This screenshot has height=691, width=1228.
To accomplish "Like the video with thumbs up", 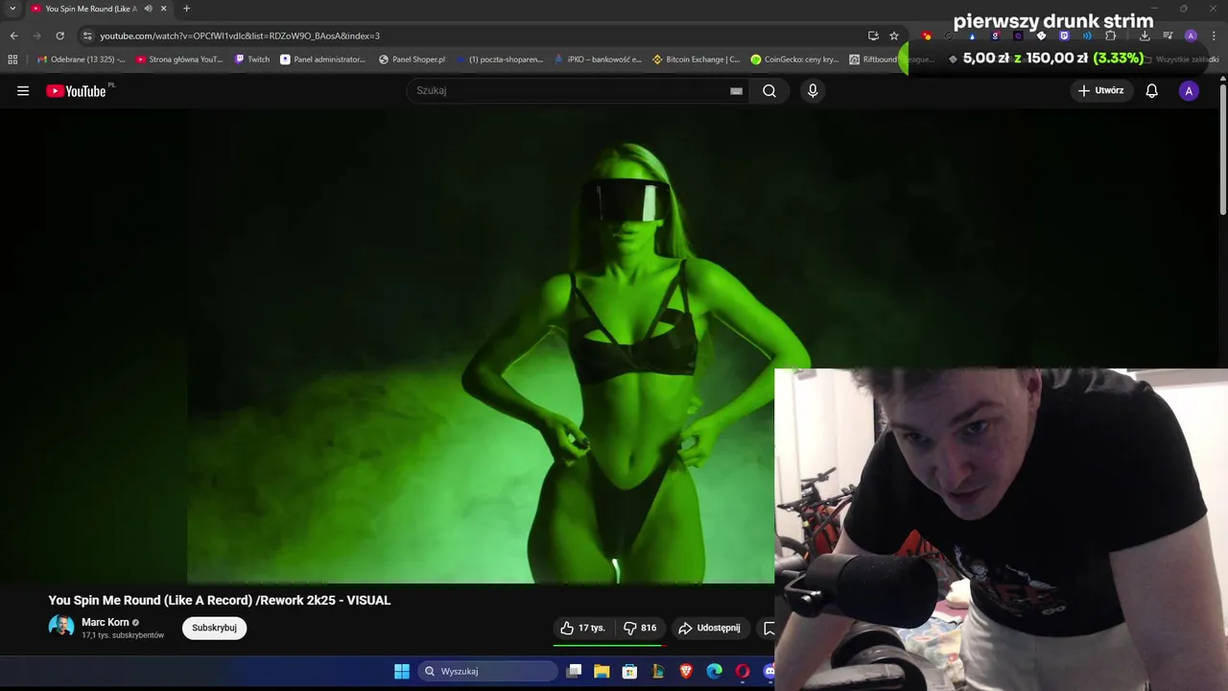I will [582, 628].
